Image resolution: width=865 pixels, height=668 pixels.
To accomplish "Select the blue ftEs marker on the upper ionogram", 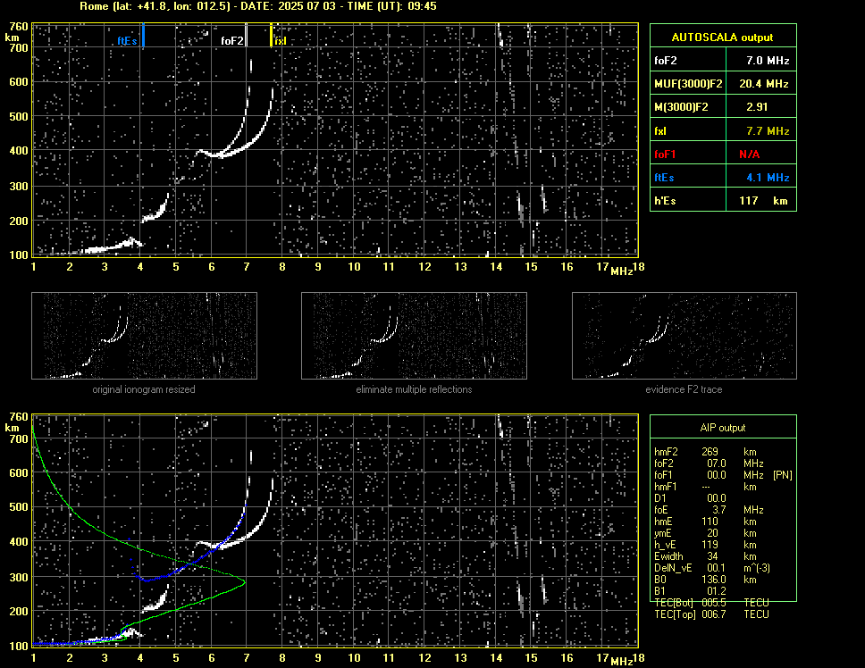I will [x=143, y=35].
